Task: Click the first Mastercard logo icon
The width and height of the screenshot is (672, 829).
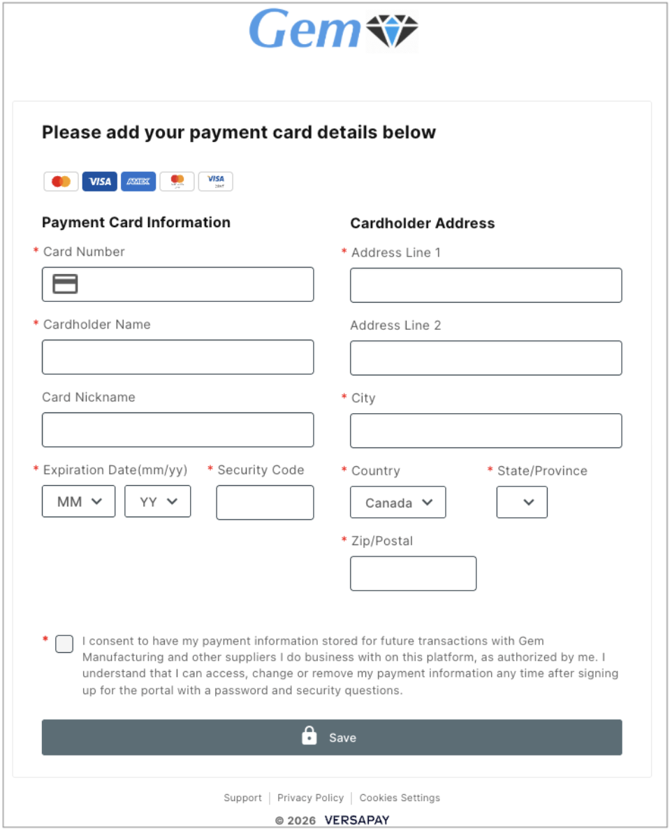Action: (x=61, y=182)
